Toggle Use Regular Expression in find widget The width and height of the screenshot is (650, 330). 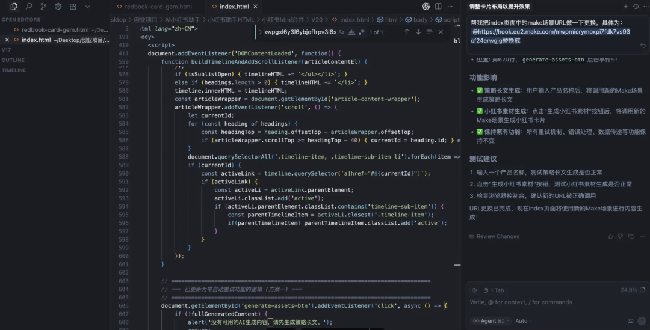pyautogui.click(x=362, y=32)
